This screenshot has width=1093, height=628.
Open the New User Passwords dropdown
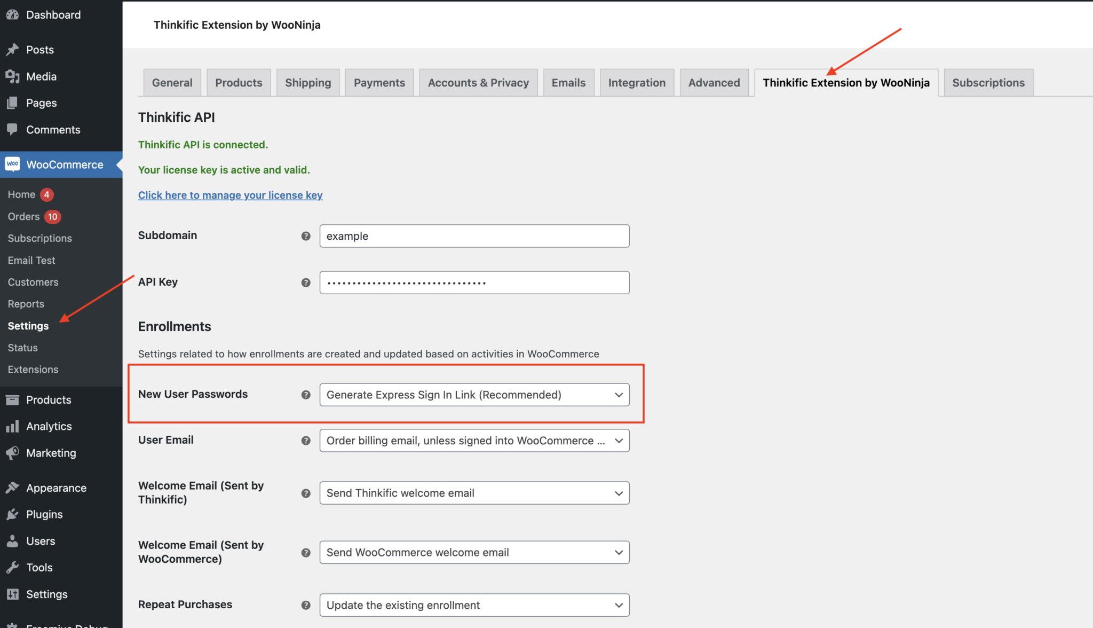tap(474, 395)
